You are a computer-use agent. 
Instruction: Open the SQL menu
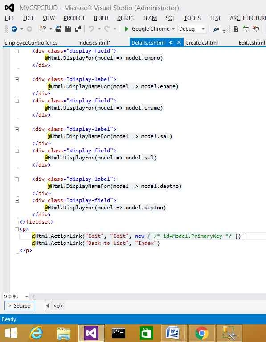170,18
